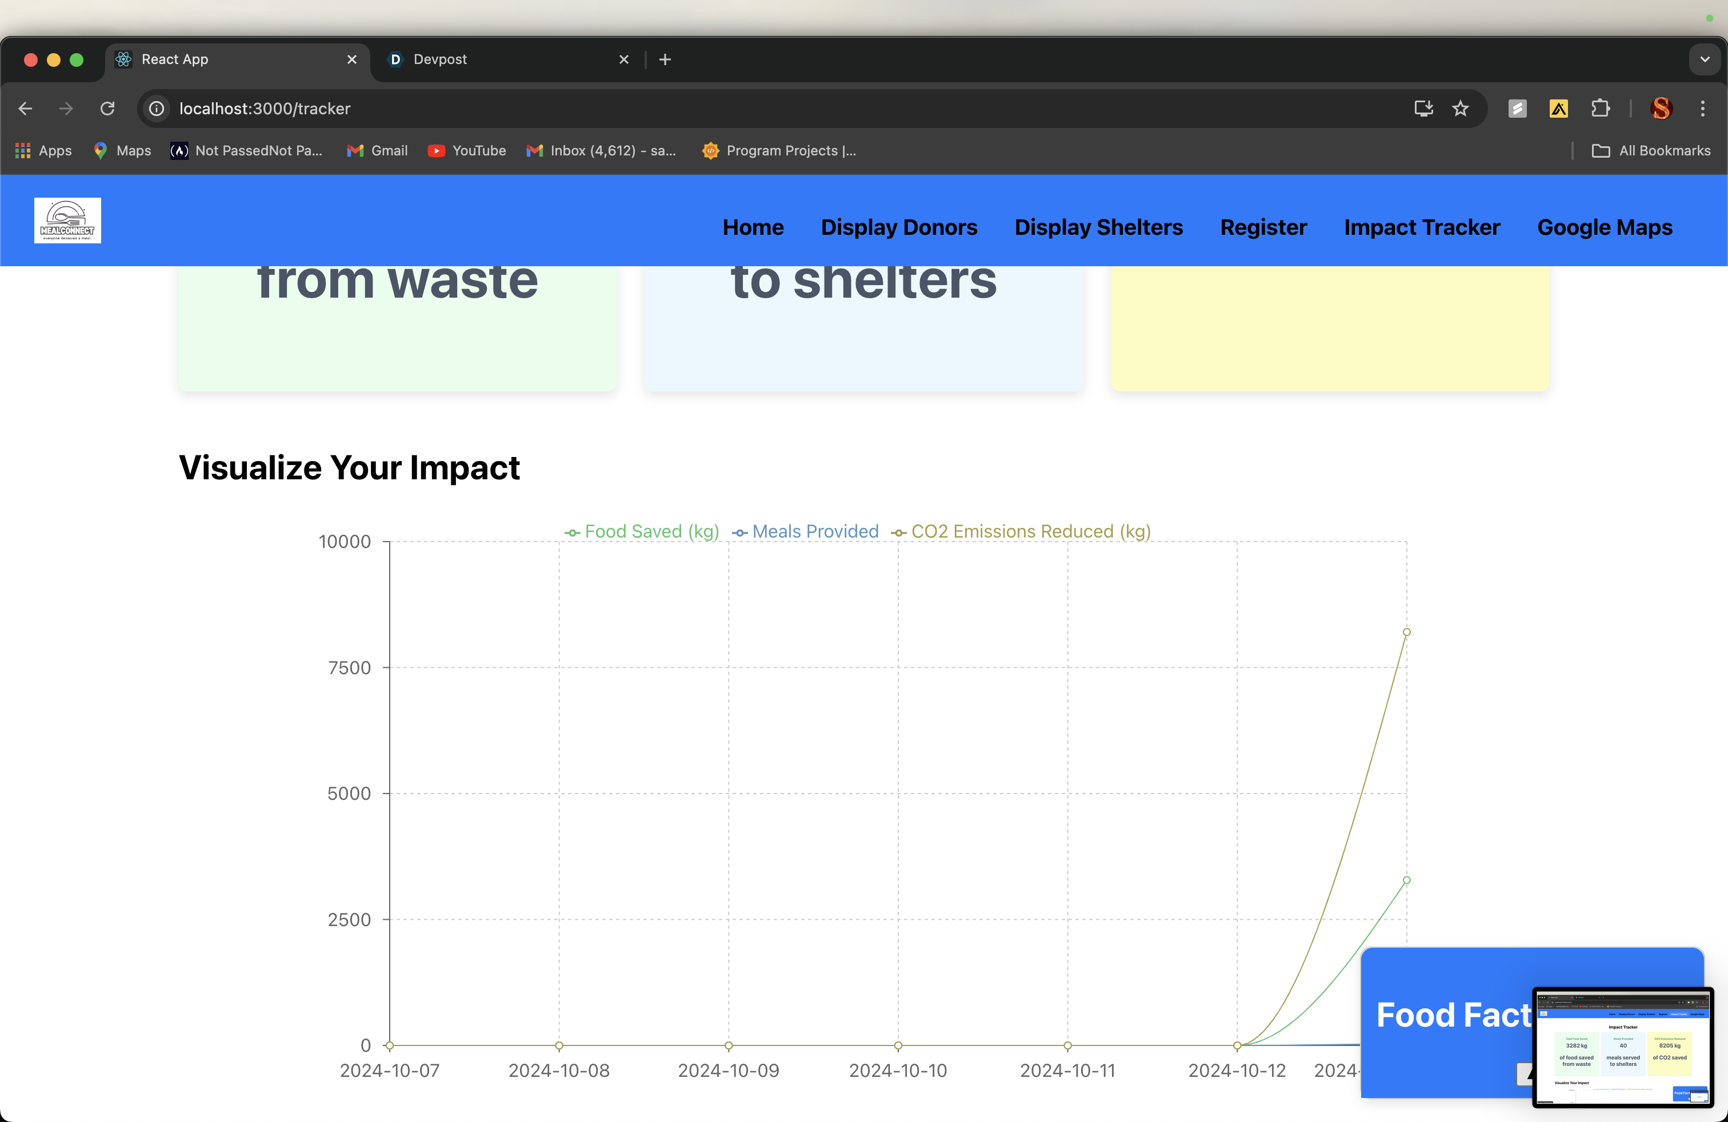1728x1122 pixels.
Task: Go to Display Donors page
Action: click(x=899, y=228)
